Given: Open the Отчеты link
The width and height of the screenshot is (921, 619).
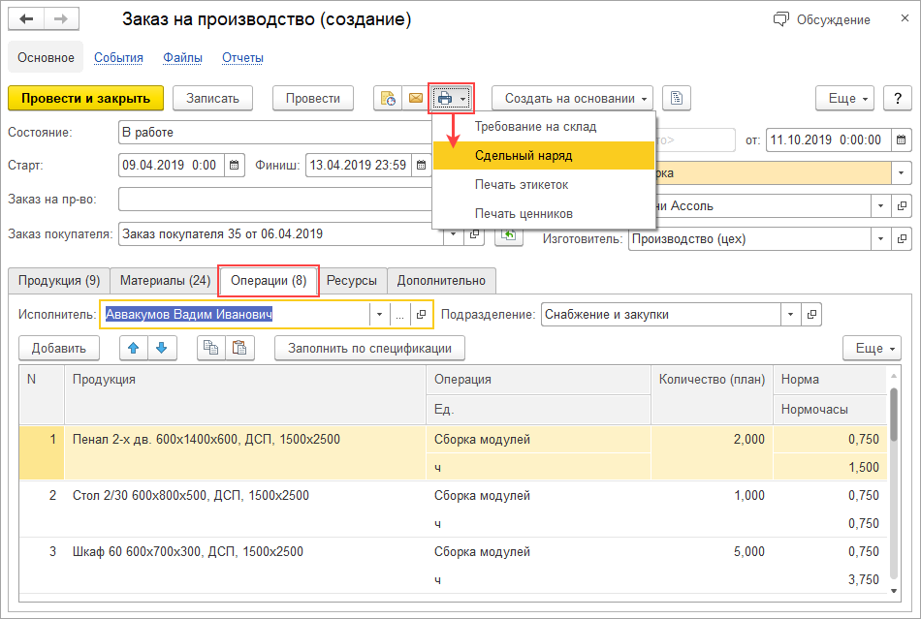Looking at the screenshot, I should point(242,57).
